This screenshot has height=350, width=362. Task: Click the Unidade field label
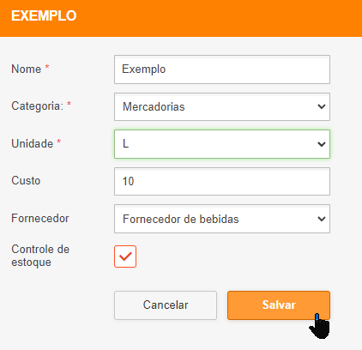coord(33,143)
